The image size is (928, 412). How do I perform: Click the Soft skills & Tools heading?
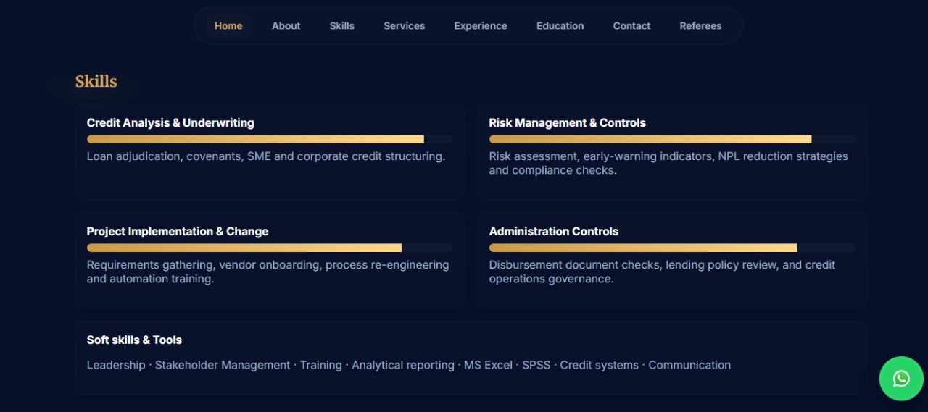(134, 340)
